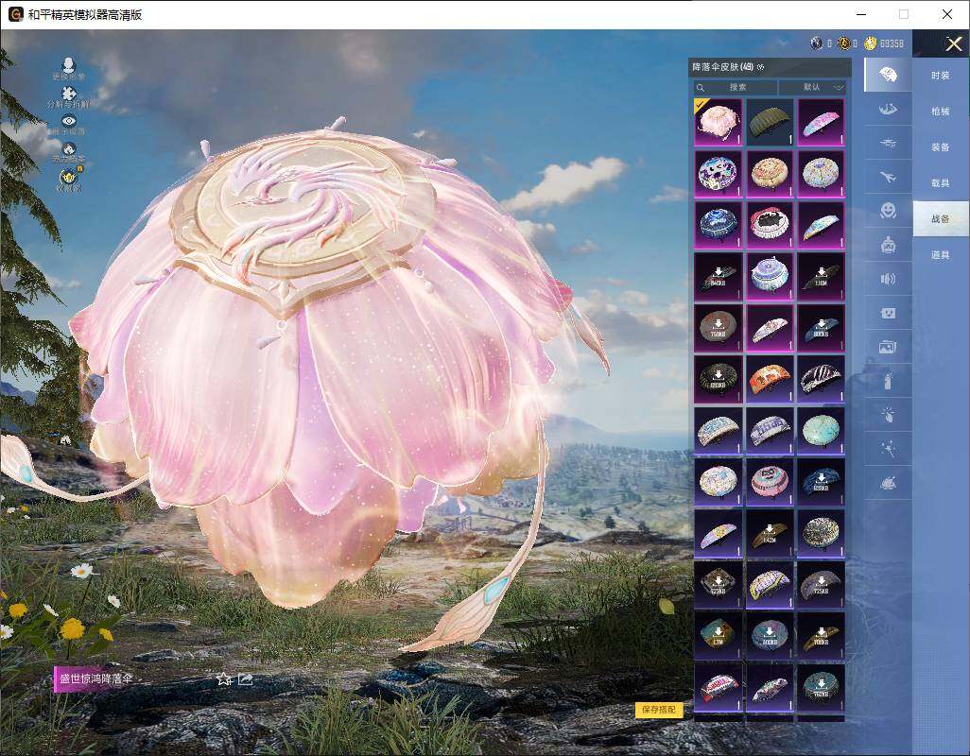This screenshot has width=970, height=756.
Task: Select the parachute skins category icon
Action: click(888, 75)
